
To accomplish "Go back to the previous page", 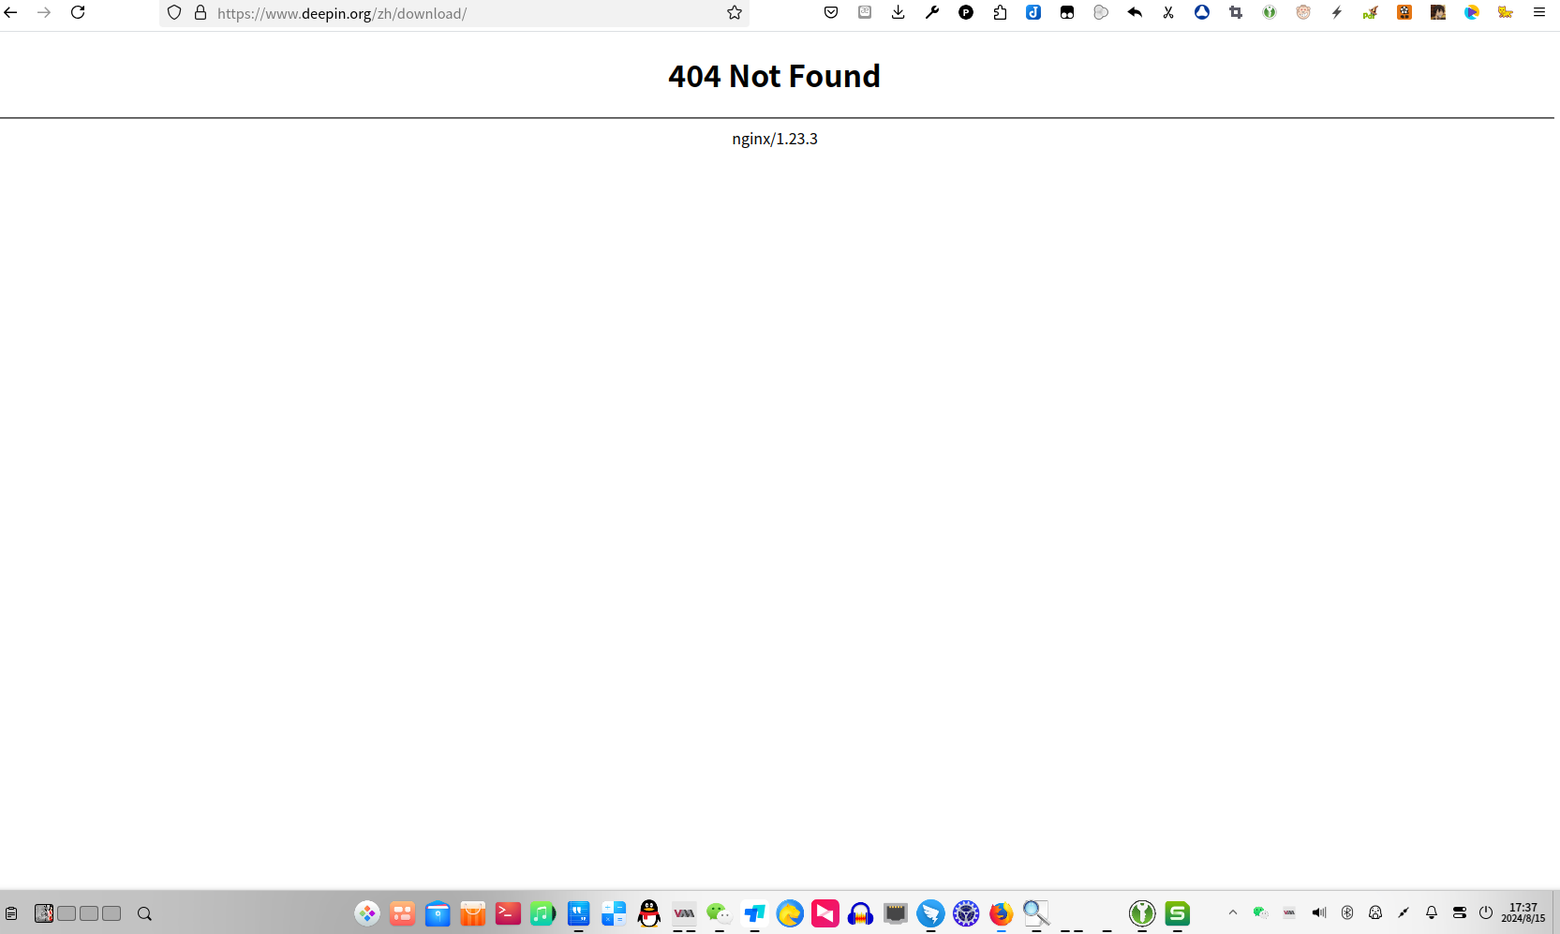I will pos(11,13).
